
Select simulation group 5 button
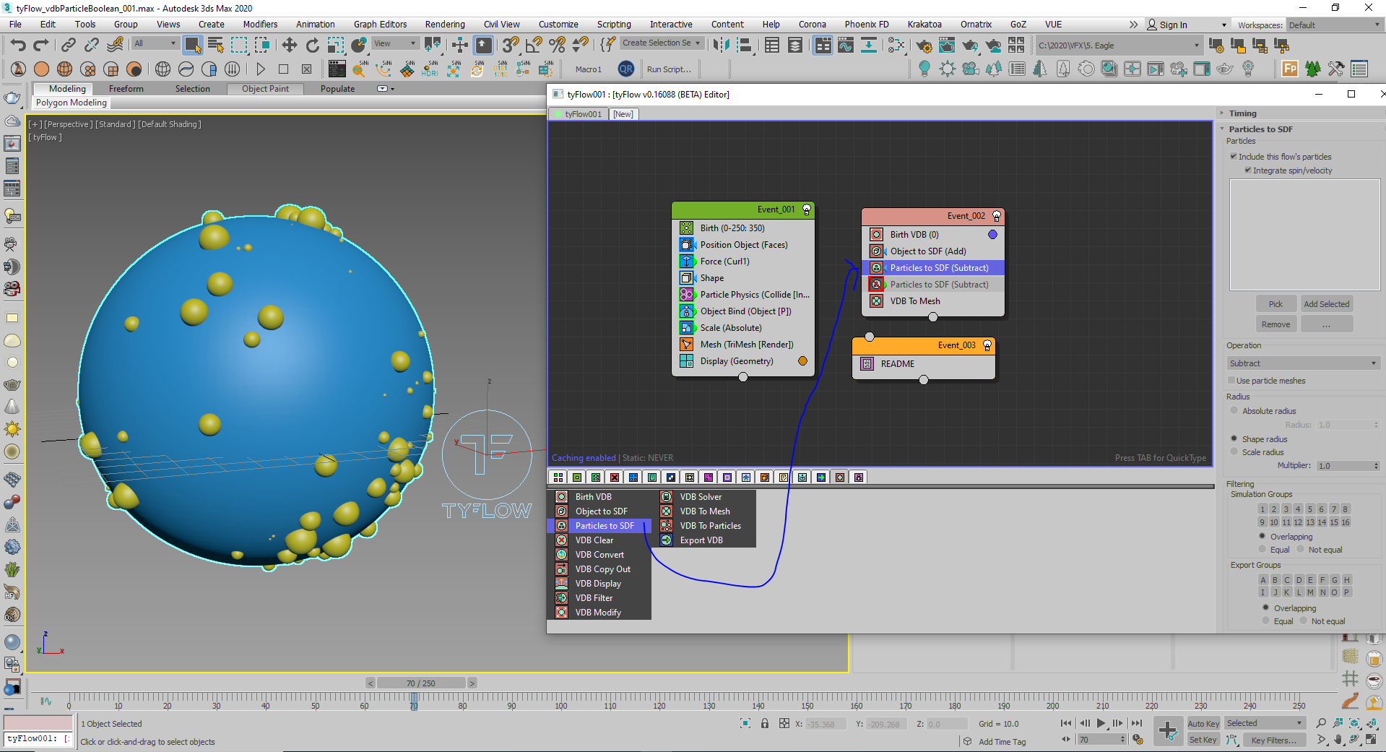click(1309, 509)
